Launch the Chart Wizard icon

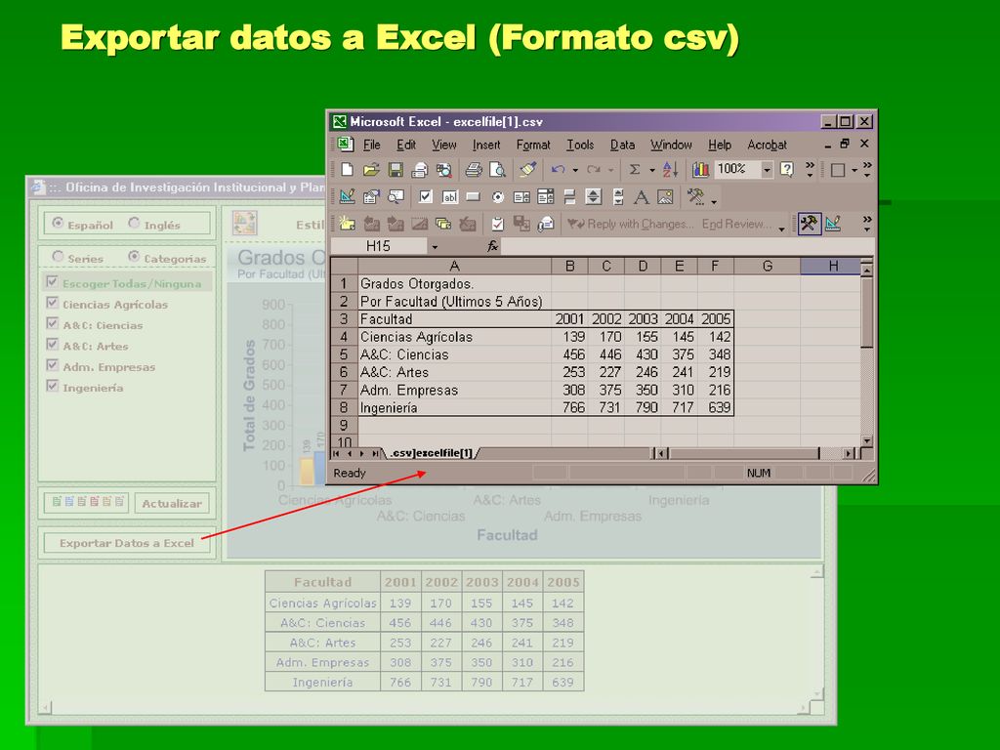700,170
